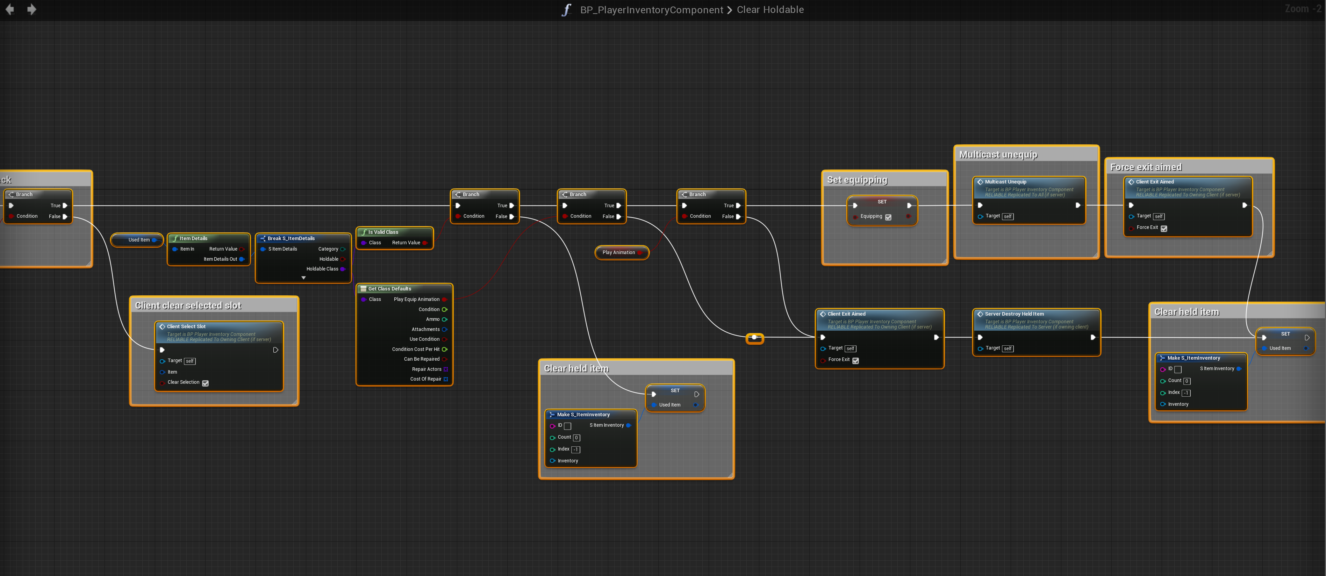Screen dimensions: 1326x576
Task: Expand the Break S_ItemDetails node pins
Action: 303,278
